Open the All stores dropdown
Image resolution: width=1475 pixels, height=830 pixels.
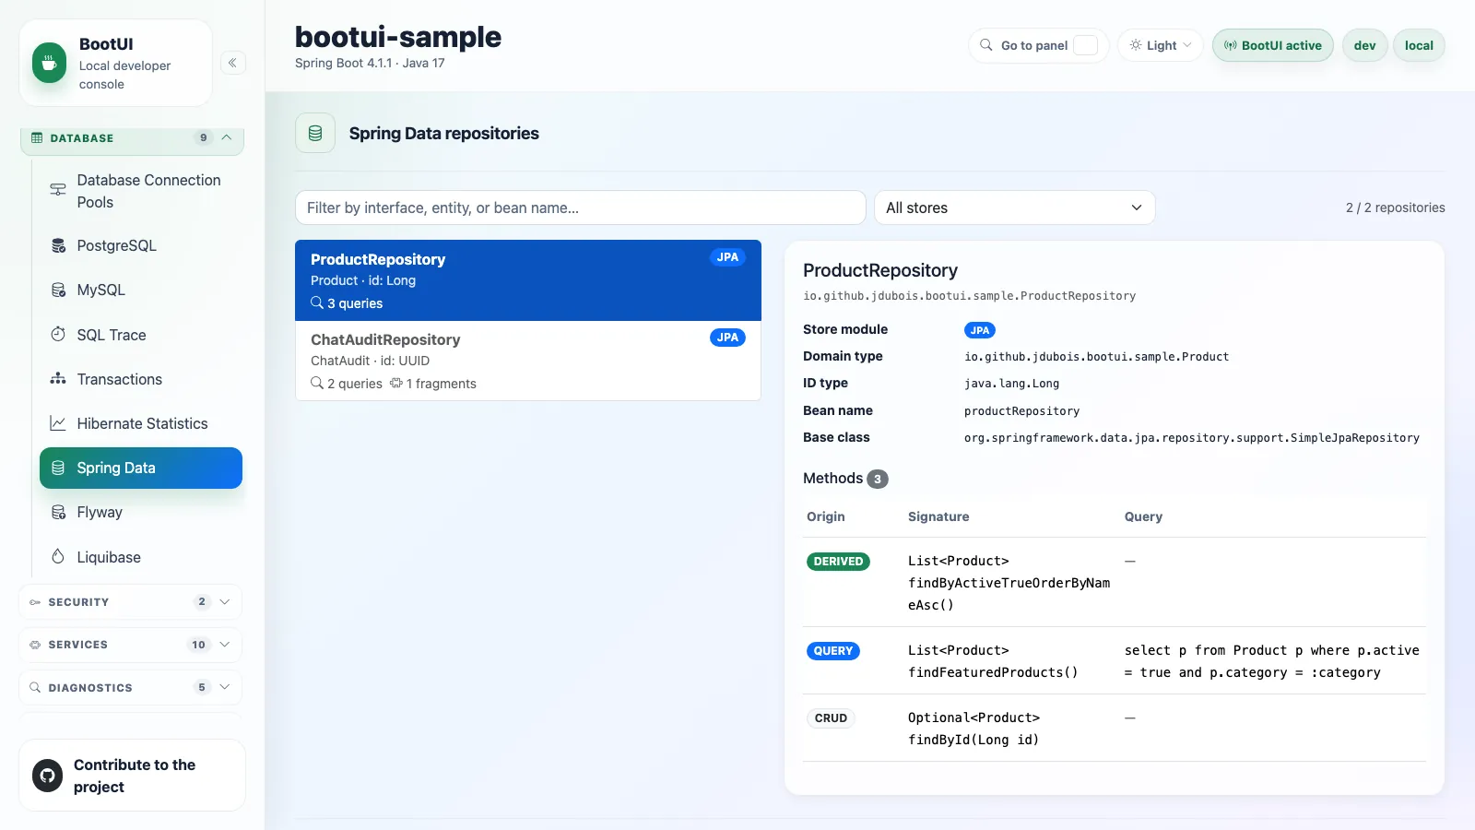point(1014,207)
